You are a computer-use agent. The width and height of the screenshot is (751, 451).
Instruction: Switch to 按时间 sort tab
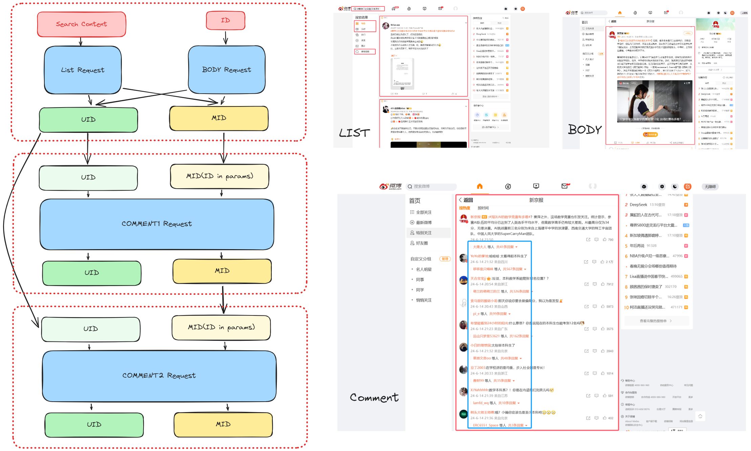click(x=483, y=208)
